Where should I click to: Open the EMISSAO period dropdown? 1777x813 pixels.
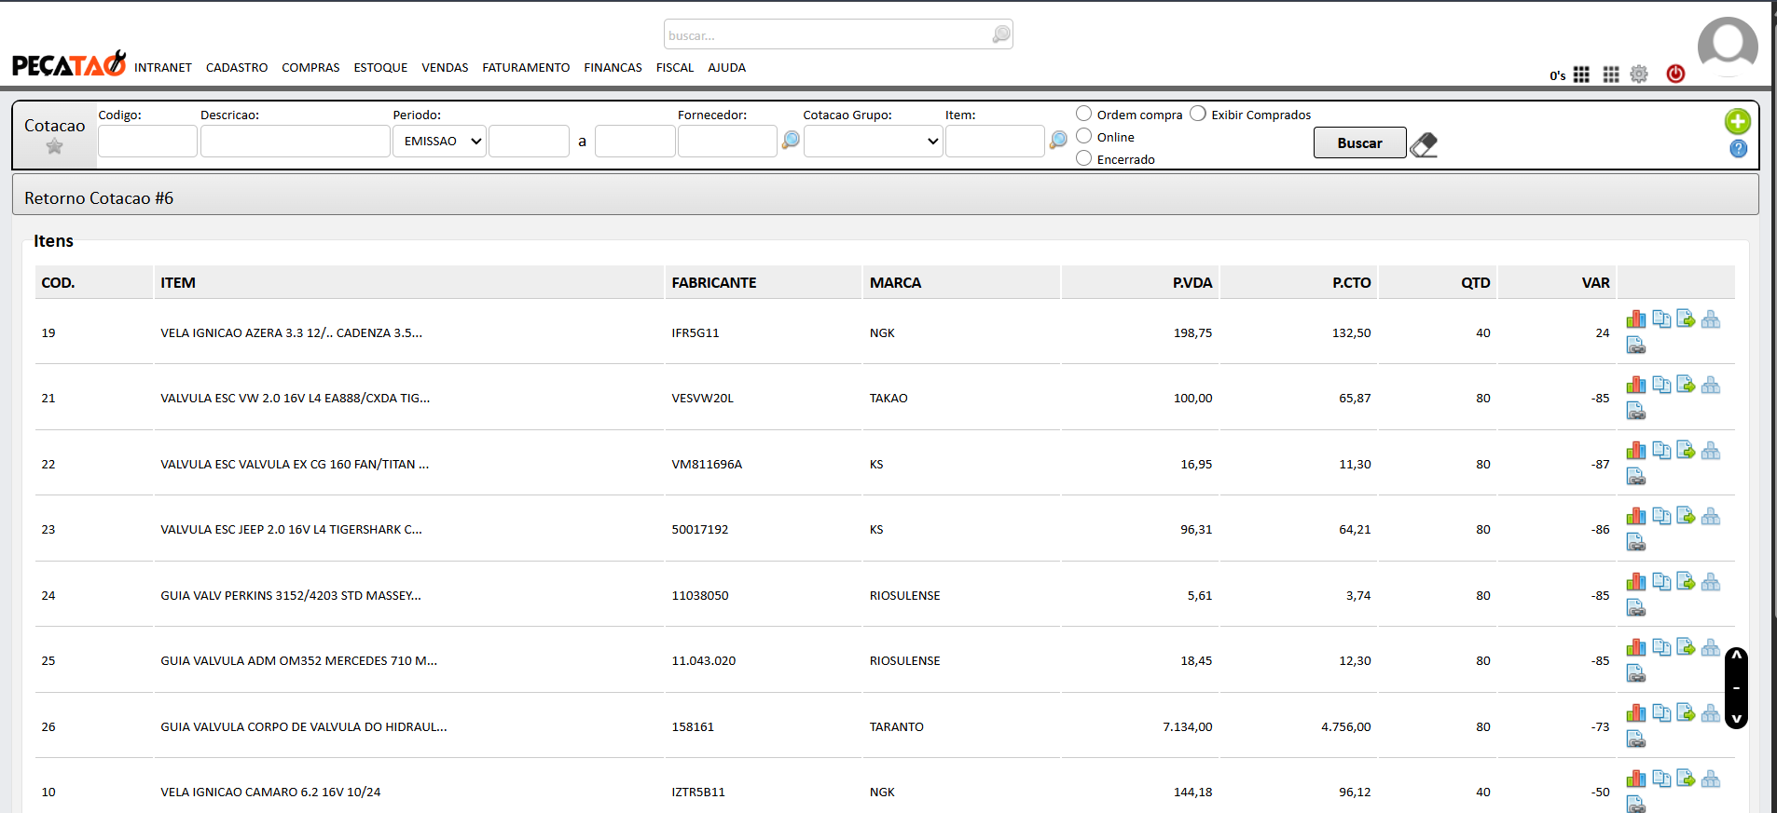coord(439,141)
